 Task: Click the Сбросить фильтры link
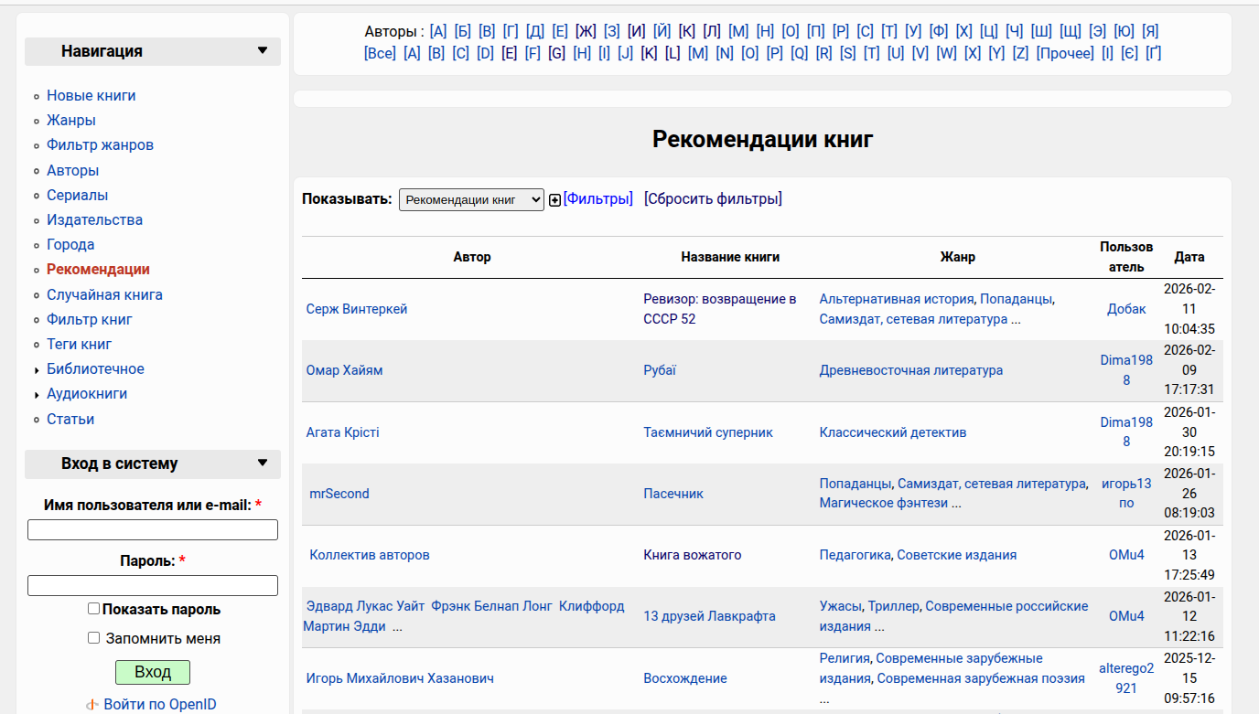[713, 199]
